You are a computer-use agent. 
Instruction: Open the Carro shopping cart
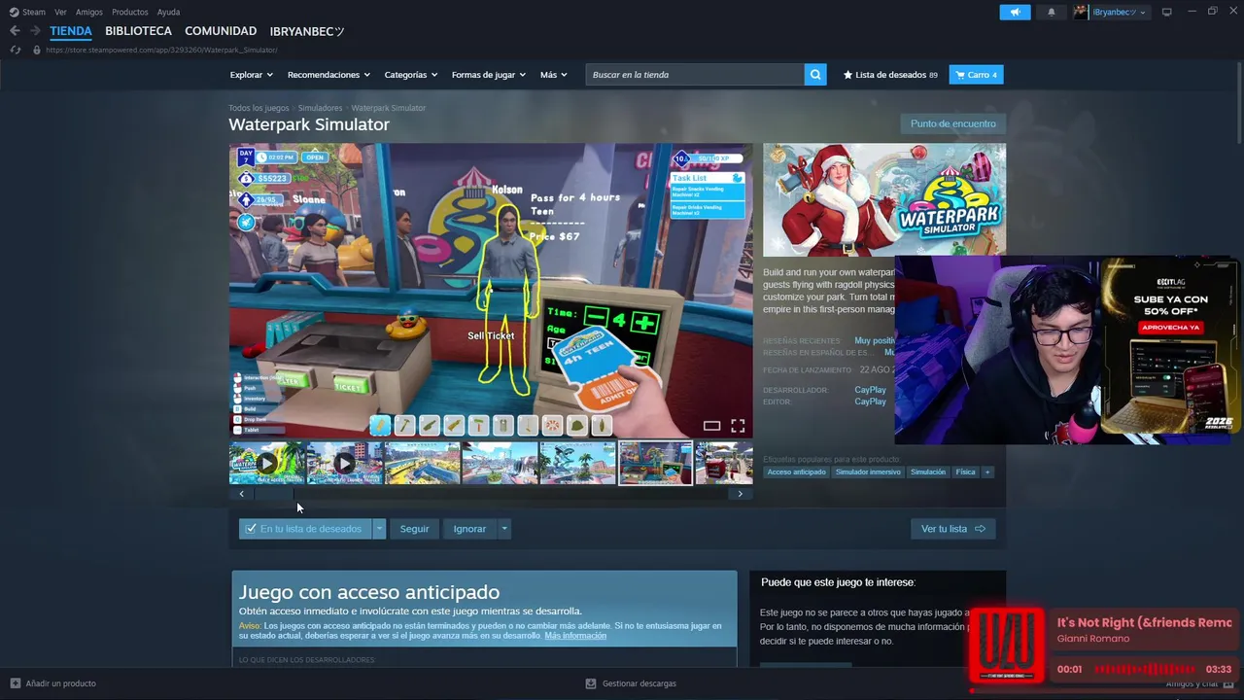pyautogui.click(x=976, y=75)
